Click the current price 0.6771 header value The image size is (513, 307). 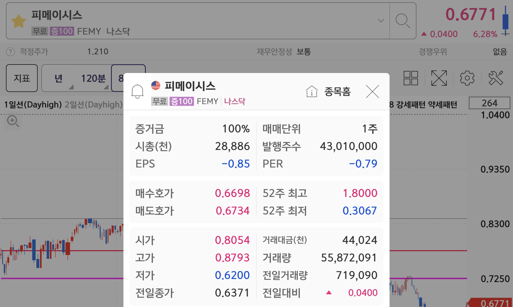471,14
